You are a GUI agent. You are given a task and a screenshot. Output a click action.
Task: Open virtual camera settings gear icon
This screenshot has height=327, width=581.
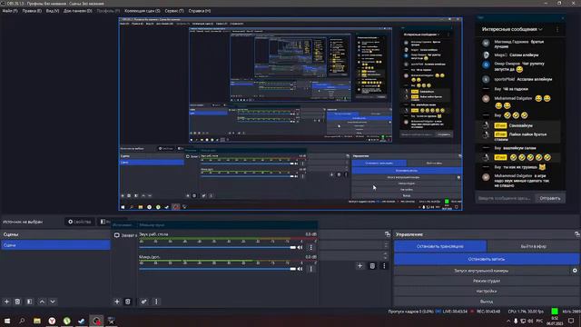[x=575, y=271]
